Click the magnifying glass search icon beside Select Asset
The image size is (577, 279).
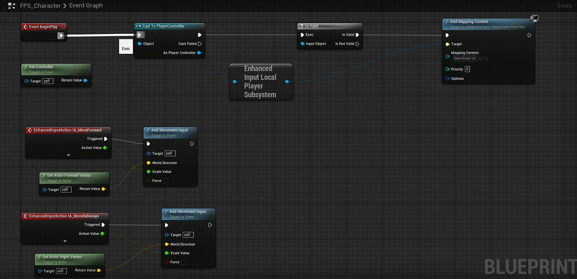coord(486,58)
